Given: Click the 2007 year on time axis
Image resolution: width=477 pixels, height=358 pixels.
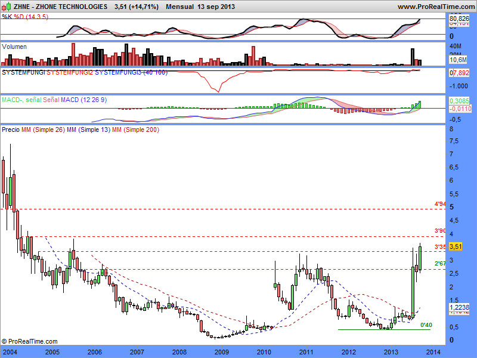Looking at the screenshot, I should click(x=137, y=352).
